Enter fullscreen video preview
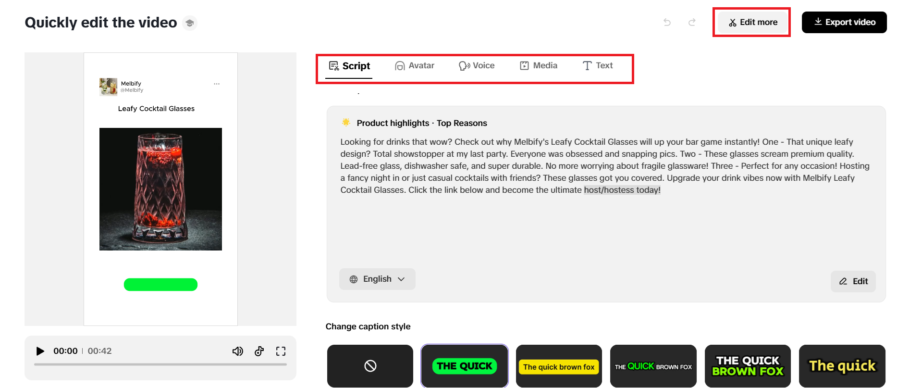This screenshot has width=909, height=388. pos(281,351)
